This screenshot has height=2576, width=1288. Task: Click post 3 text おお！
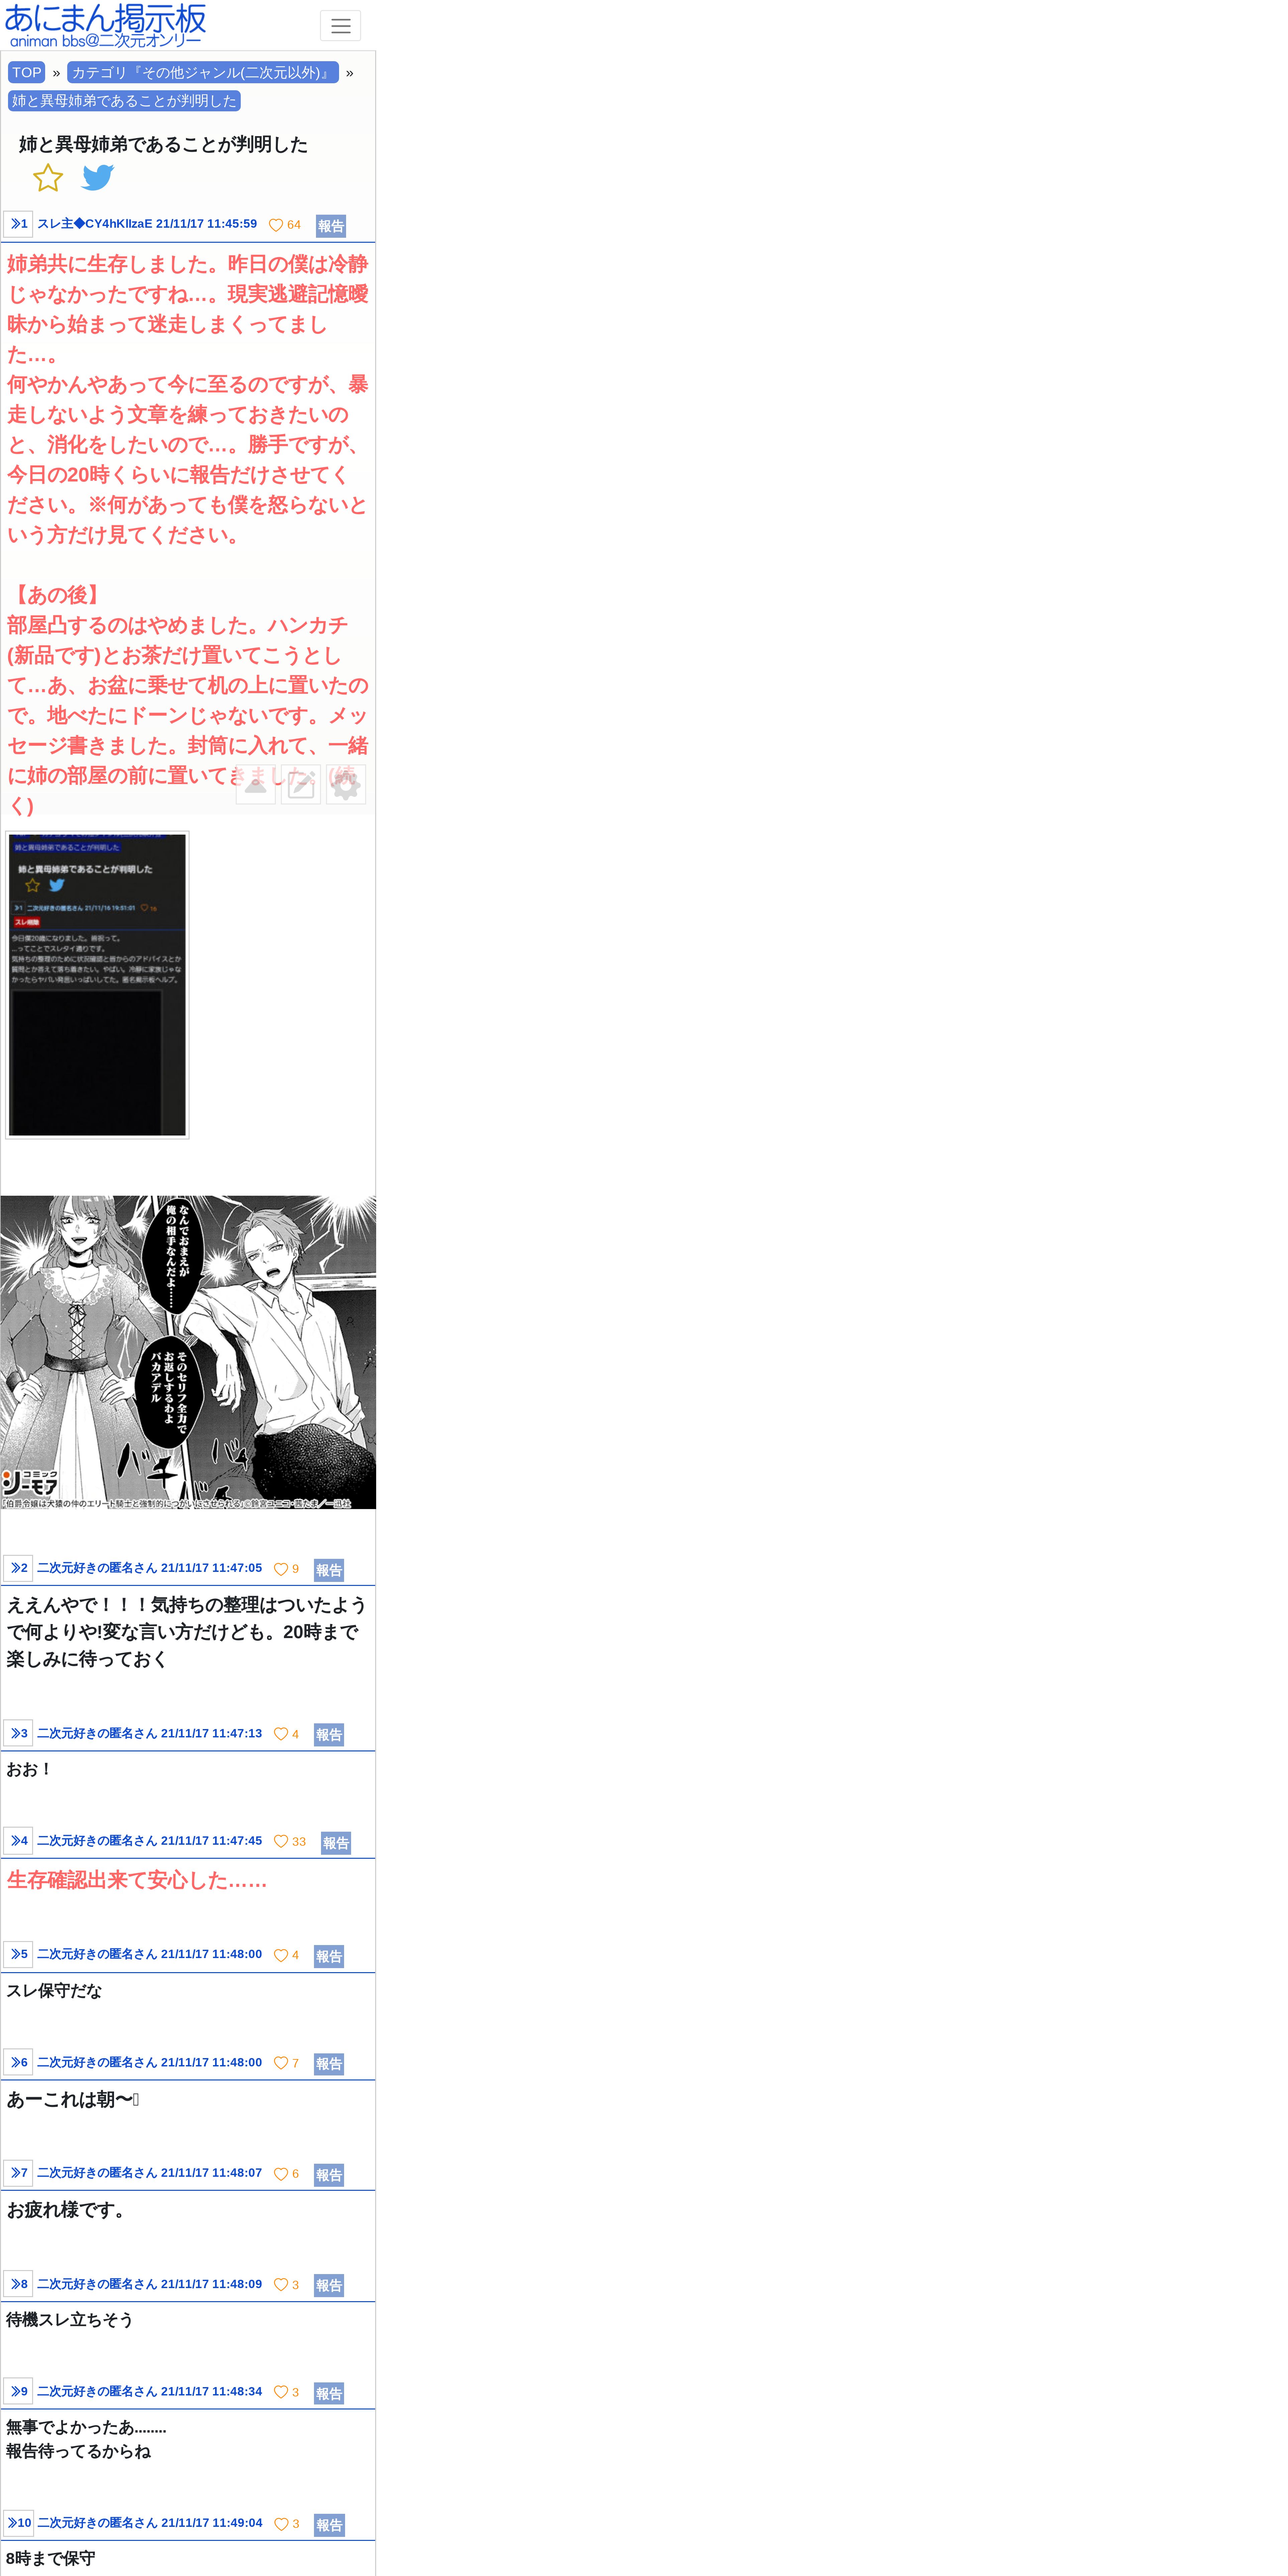(29, 1769)
